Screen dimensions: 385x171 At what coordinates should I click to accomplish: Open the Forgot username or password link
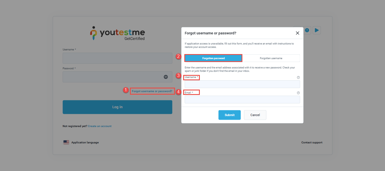152,91
